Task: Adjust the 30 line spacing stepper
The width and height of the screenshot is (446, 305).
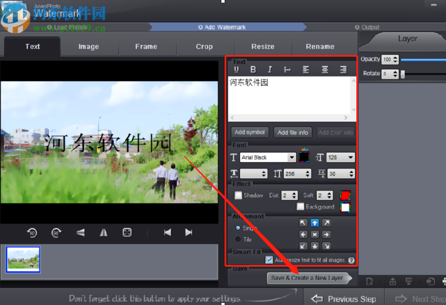Action: [352, 174]
